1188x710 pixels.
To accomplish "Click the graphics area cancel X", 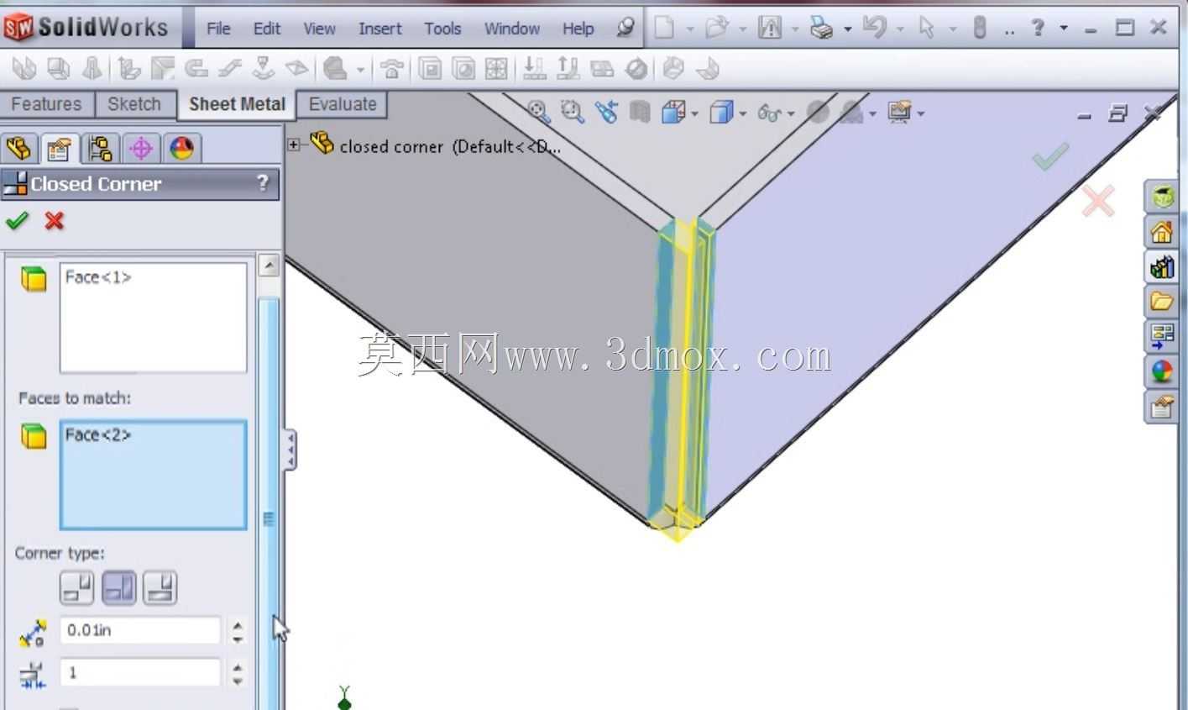I will click(1098, 202).
